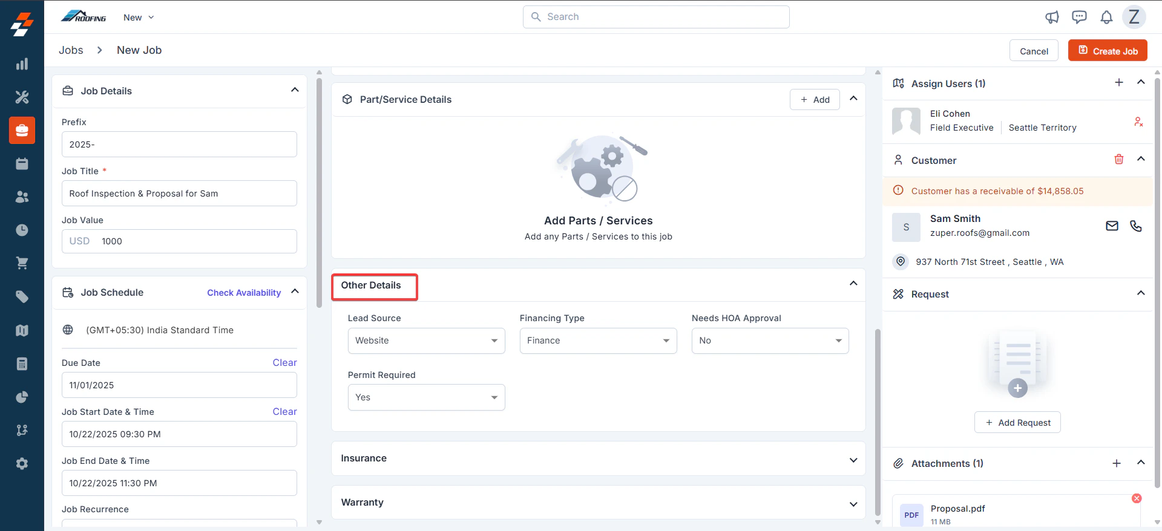
Task: Expand the Warranty section
Action: 853,504
